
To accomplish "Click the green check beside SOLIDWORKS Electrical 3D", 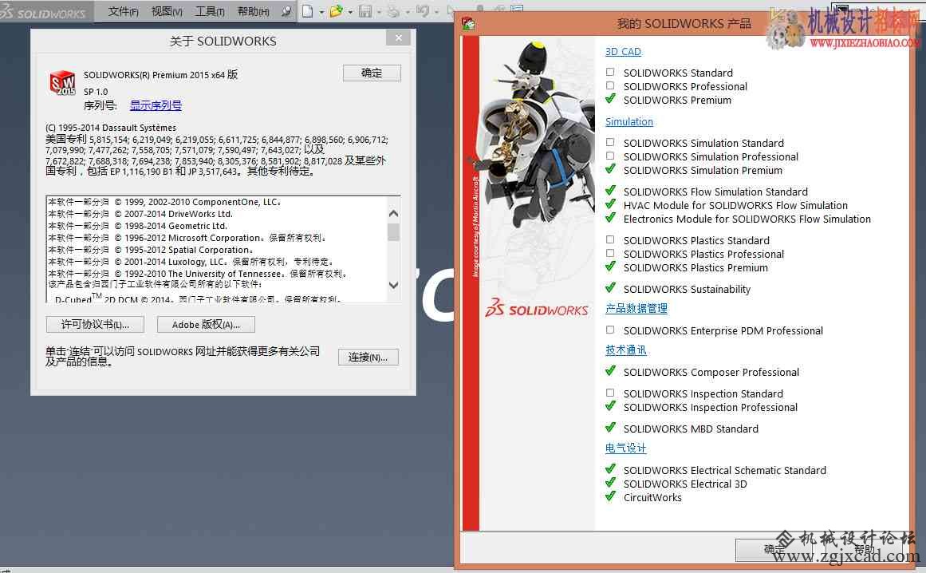I will point(611,483).
